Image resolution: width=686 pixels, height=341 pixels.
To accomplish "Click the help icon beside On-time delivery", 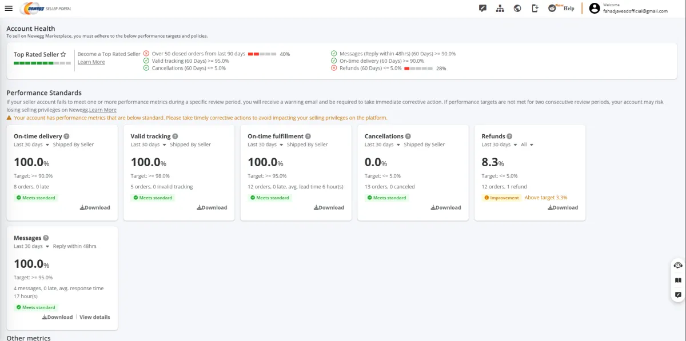I will pos(67,137).
